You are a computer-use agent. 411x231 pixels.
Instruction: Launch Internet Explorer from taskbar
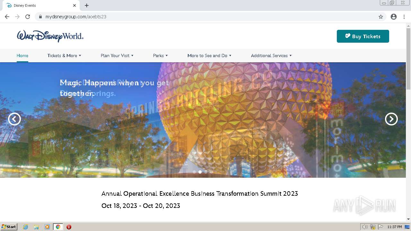pos(26,227)
